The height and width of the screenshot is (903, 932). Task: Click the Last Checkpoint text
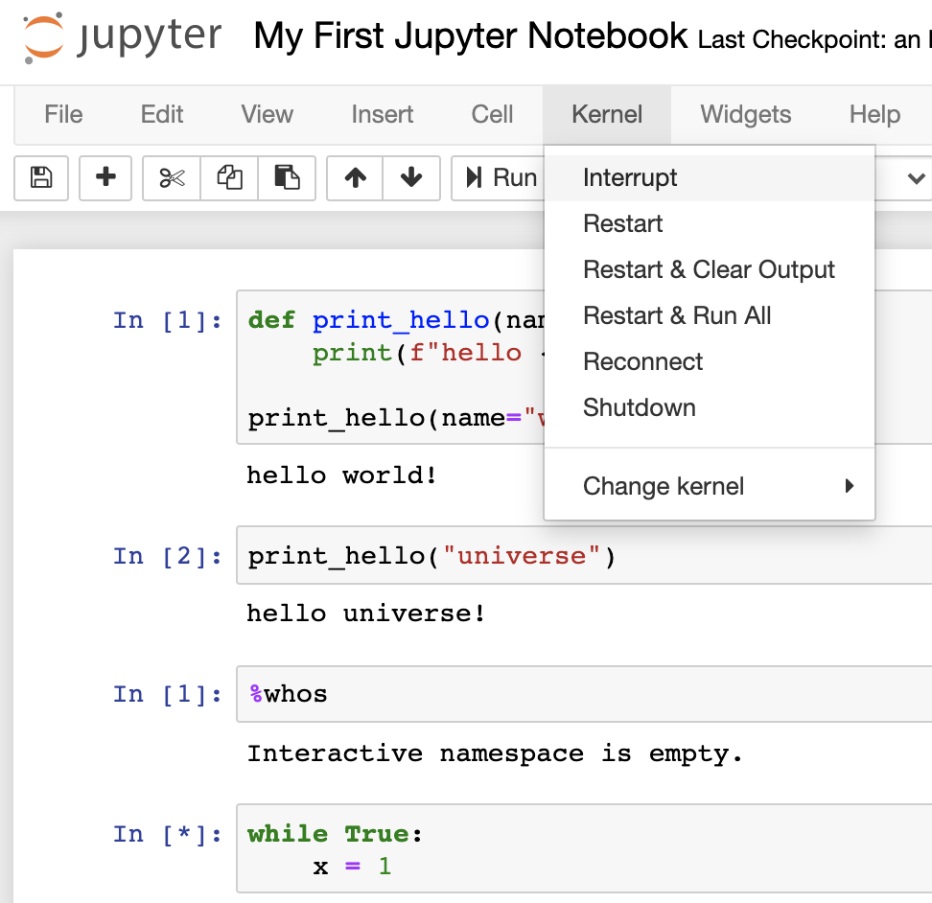(x=814, y=39)
